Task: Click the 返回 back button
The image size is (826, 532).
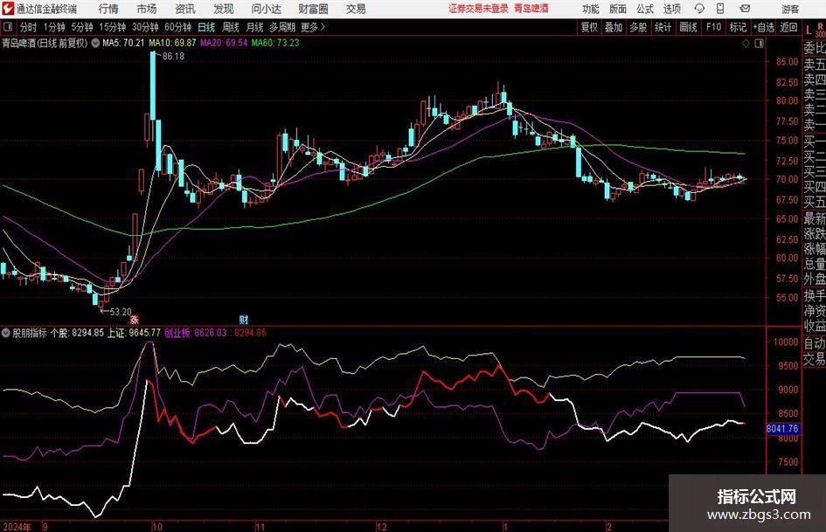Action: click(788, 27)
